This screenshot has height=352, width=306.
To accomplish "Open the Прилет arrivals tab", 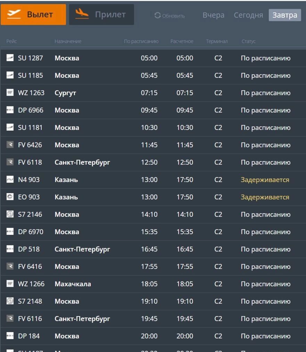I will [101, 15].
